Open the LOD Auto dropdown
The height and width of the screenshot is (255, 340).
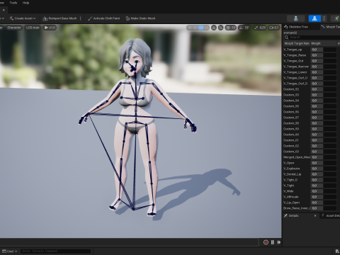33,28
